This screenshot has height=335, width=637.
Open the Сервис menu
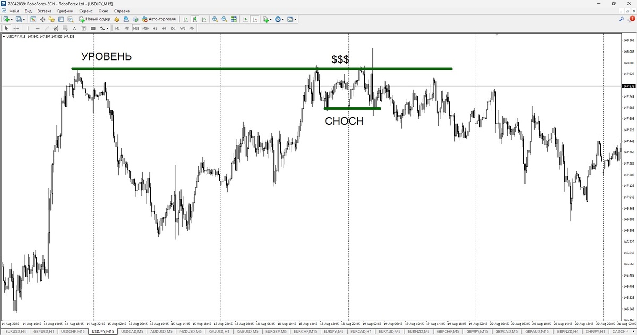pos(85,11)
